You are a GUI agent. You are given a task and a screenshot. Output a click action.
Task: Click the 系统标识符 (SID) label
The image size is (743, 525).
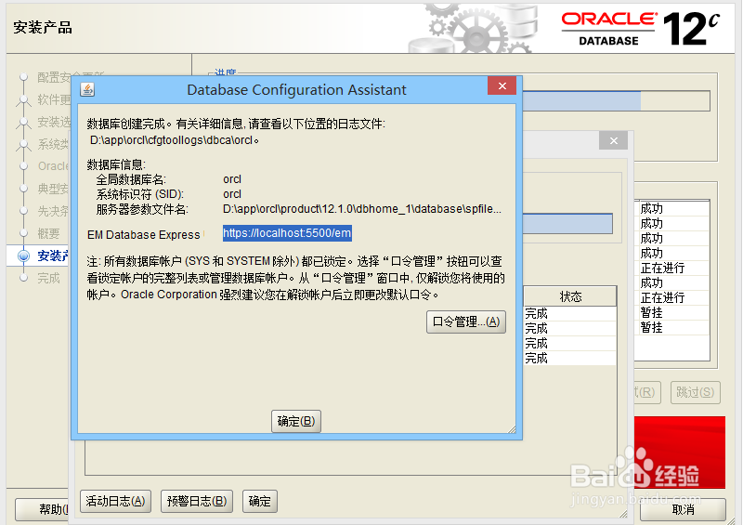[x=140, y=194]
